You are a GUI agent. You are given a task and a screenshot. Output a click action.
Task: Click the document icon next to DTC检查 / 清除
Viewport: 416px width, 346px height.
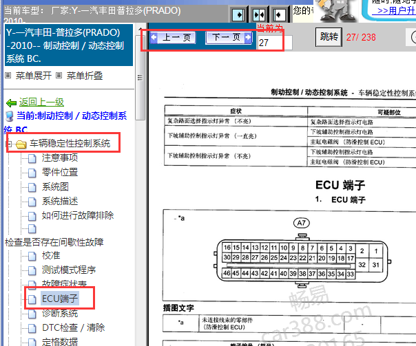click(x=32, y=328)
